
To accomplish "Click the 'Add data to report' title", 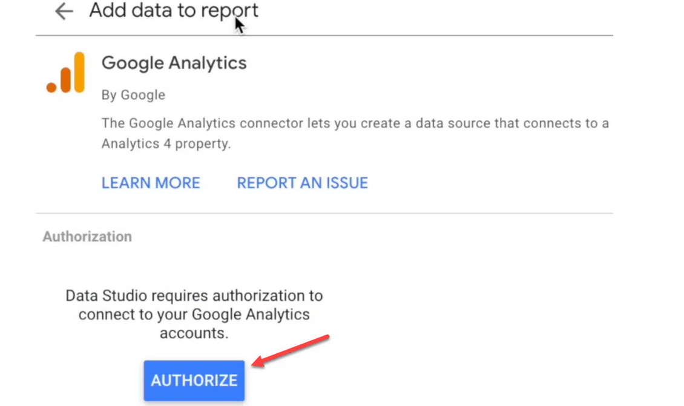I will [x=174, y=10].
